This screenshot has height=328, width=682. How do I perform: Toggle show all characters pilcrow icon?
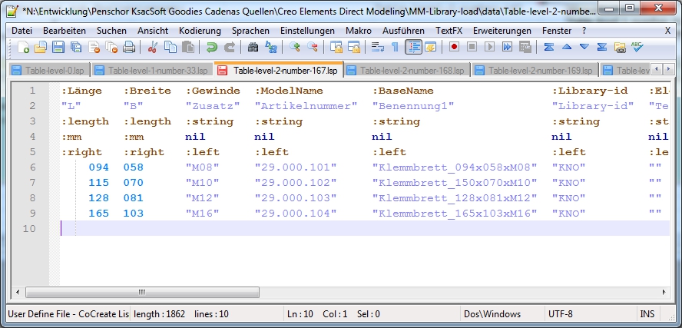tap(395, 48)
